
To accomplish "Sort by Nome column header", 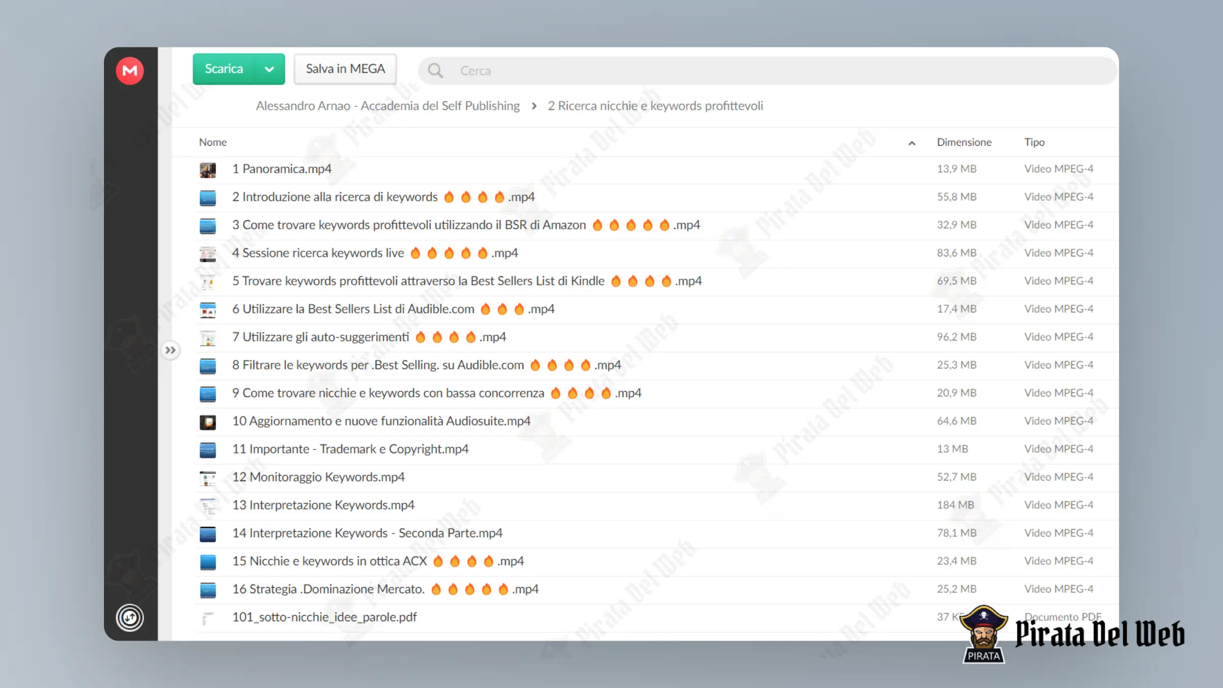I will click(212, 142).
